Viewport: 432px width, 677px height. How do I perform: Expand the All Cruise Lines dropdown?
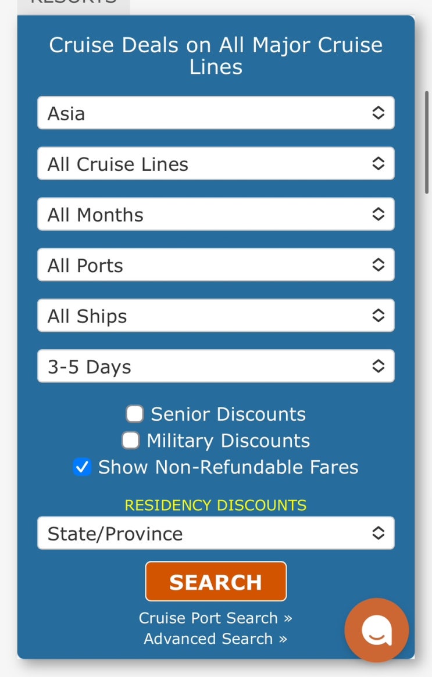203,164
